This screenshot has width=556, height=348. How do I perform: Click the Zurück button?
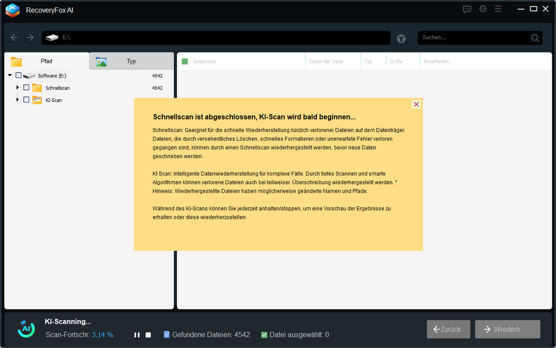pyautogui.click(x=448, y=329)
